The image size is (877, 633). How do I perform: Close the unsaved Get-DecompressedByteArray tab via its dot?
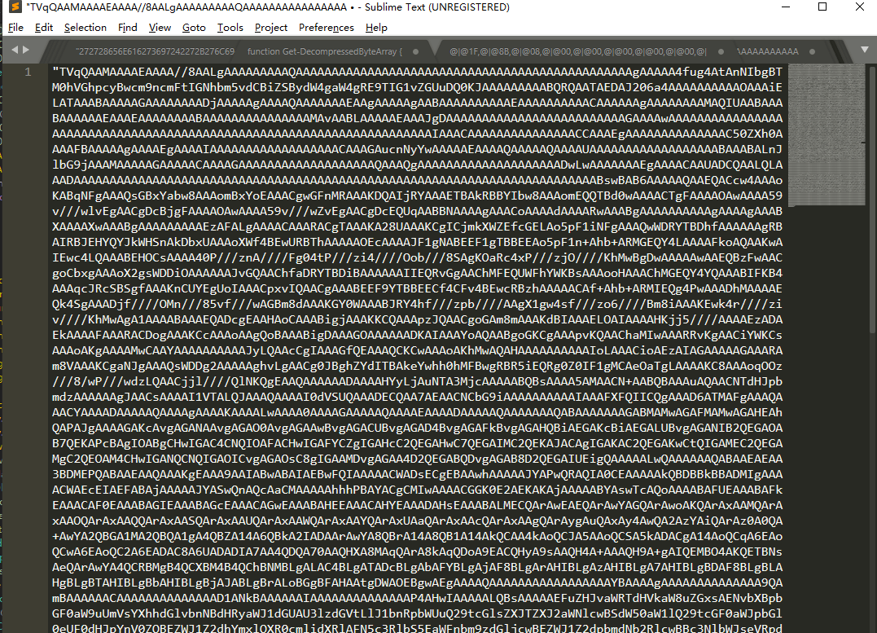[x=415, y=51]
